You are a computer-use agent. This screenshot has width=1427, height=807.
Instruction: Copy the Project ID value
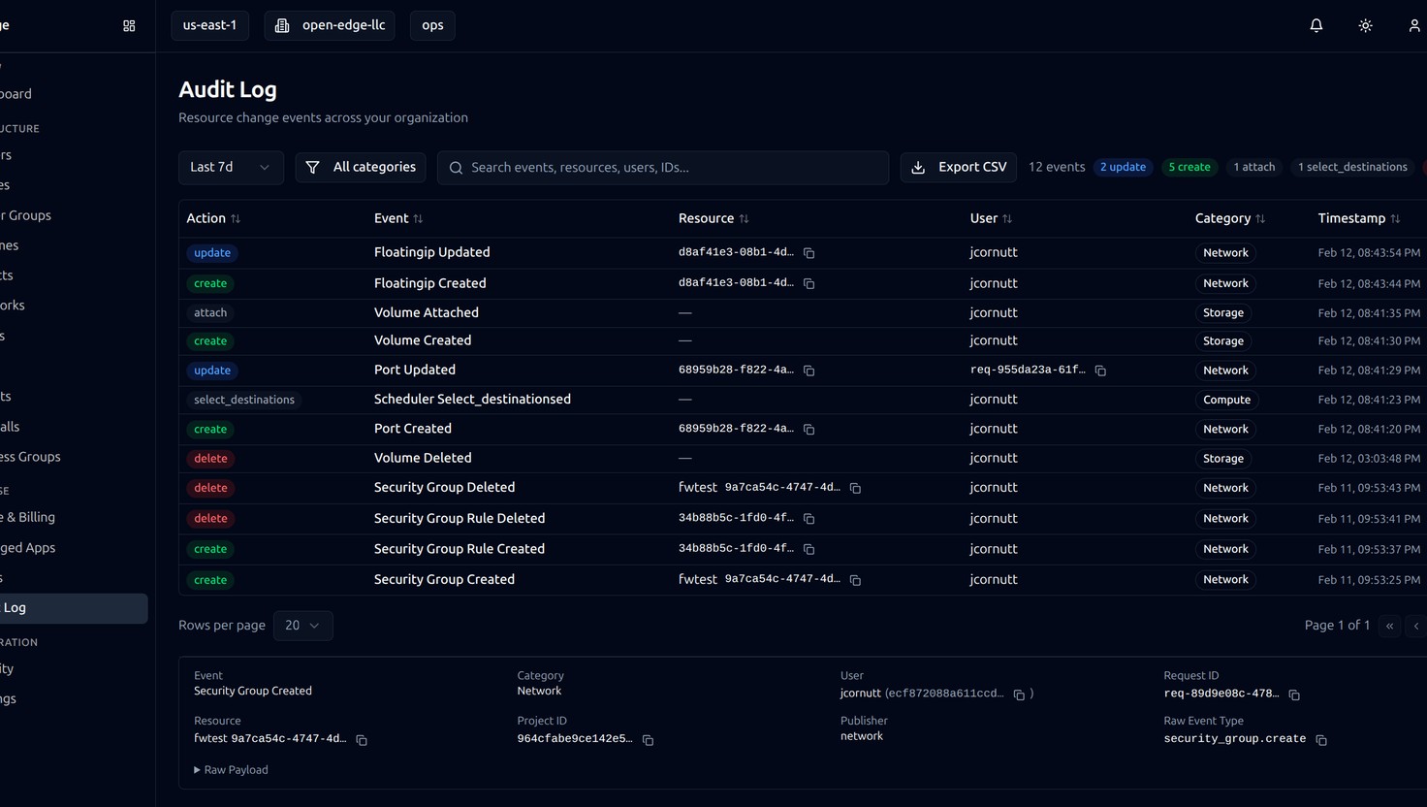tap(648, 739)
